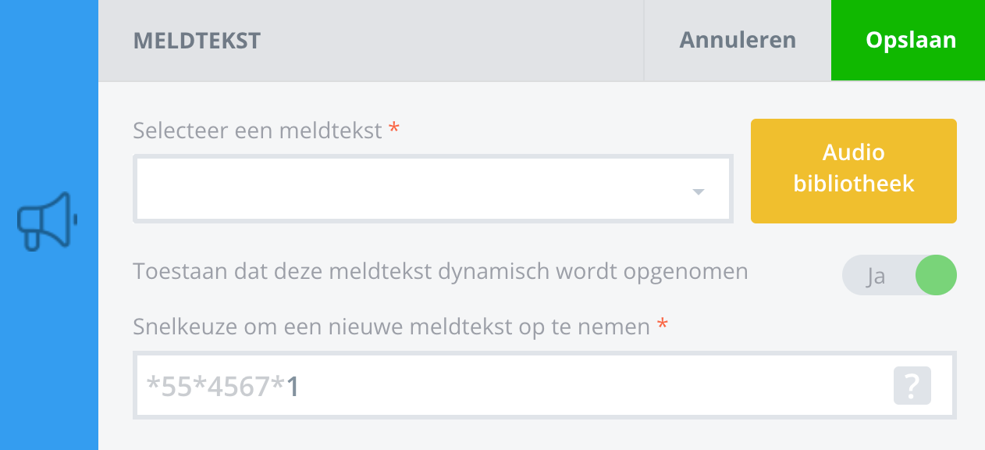Image resolution: width=985 pixels, height=450 pixels.
Task: Save with the green Opslaan button
Action: tap(910, 41)
